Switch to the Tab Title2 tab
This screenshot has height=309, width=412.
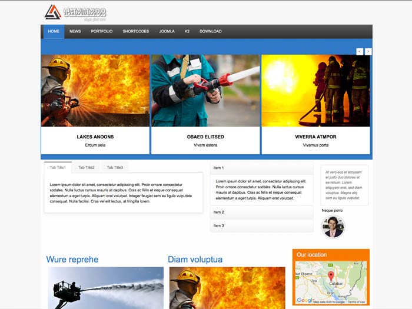[87, 168]
